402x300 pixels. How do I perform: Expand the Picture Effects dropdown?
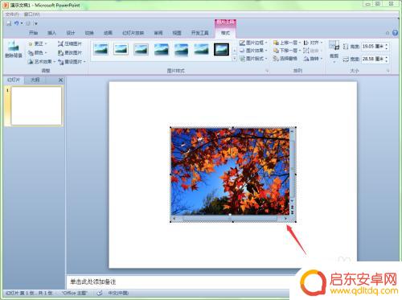click(x=253, y=51)
